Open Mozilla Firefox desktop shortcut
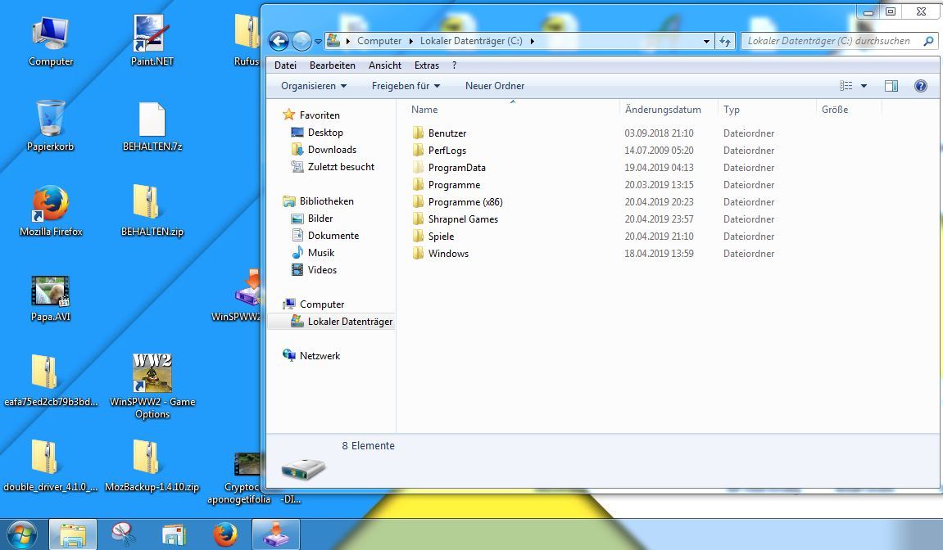This screenshot has height=550, width=943. (51, 210)
